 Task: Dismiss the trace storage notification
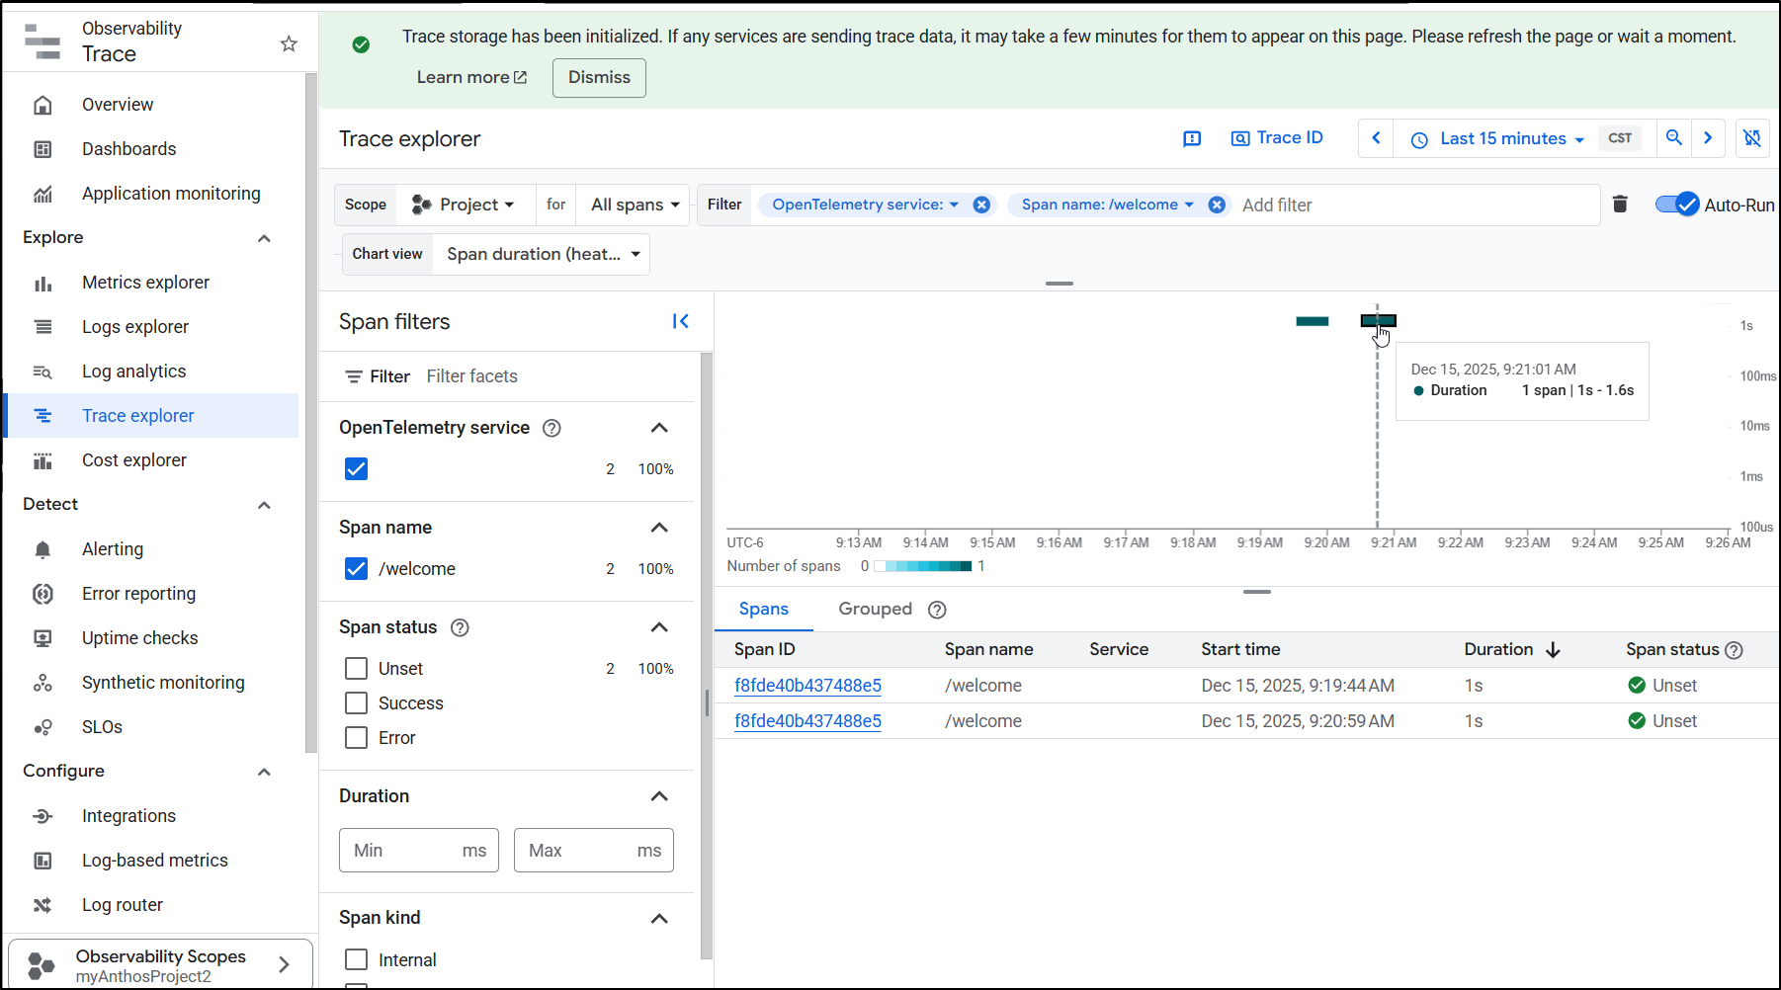(x=599, y=77)
